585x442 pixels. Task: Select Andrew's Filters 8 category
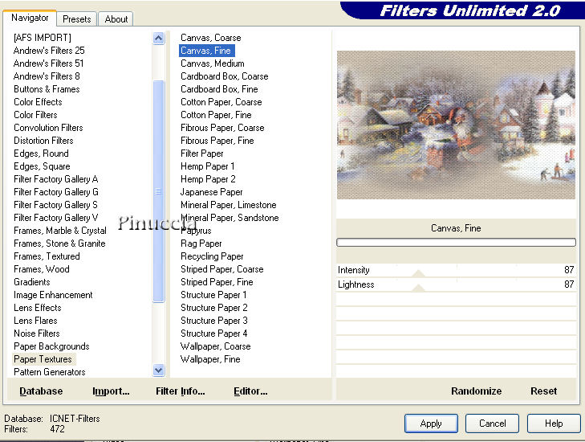[x=47, y=76]
